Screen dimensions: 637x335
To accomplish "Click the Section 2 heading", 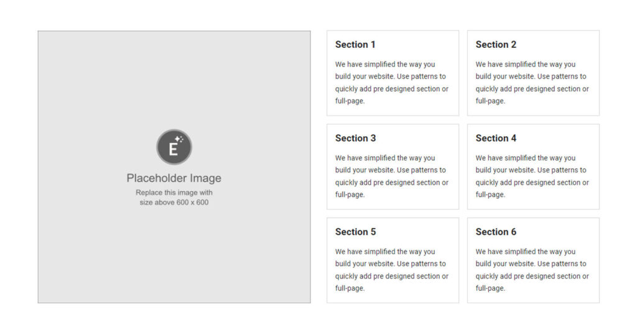I will [x=496, y=45].
